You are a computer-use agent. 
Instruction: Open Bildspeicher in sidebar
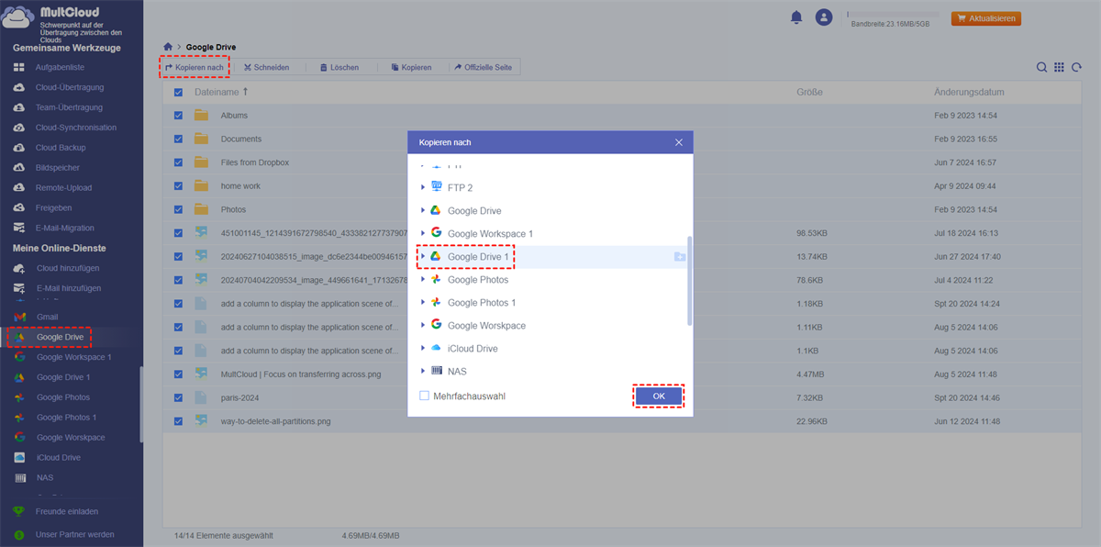[x=57, y=168]
